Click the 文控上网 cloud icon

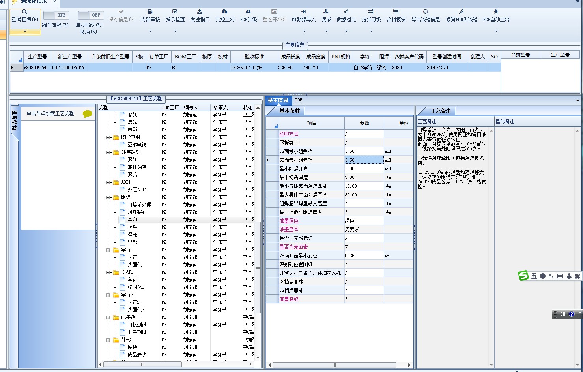coord(224,12)
